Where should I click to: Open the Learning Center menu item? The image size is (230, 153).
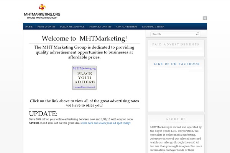[153, 26]
